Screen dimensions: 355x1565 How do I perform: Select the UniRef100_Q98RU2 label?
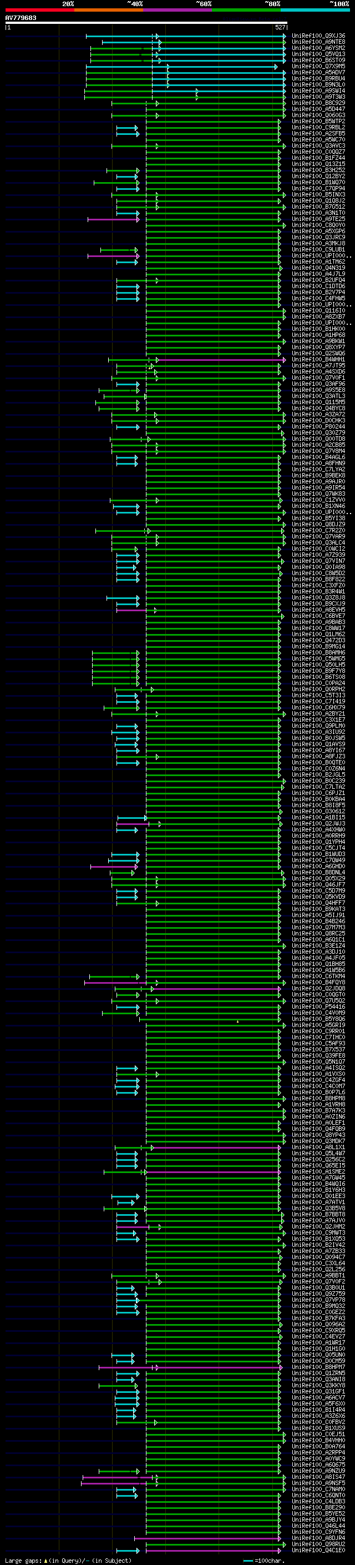tap(318, 1544)
